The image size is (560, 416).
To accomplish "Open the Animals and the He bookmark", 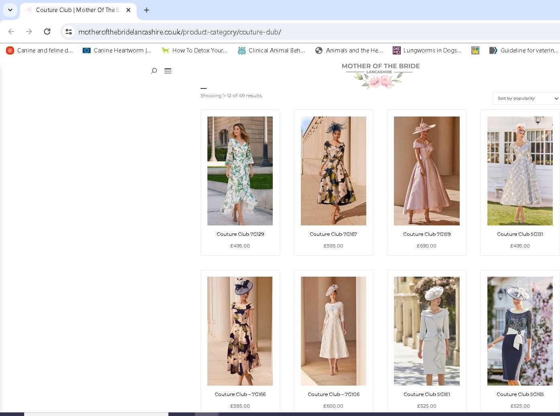I will pos(349,50).
